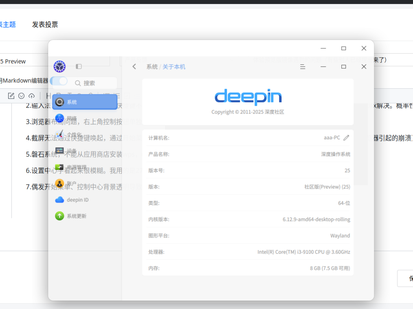The width and height of the screenshot is (413, 309).
Task: Open the deepin ID settings item
Action: pyautogui.click(x=85, y=200)
